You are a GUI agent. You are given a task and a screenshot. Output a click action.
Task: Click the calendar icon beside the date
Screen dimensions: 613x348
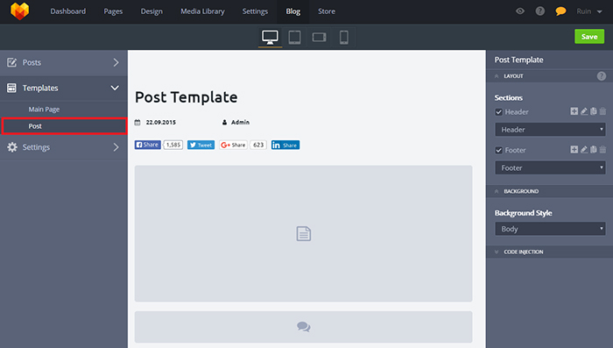pos(137,122)
